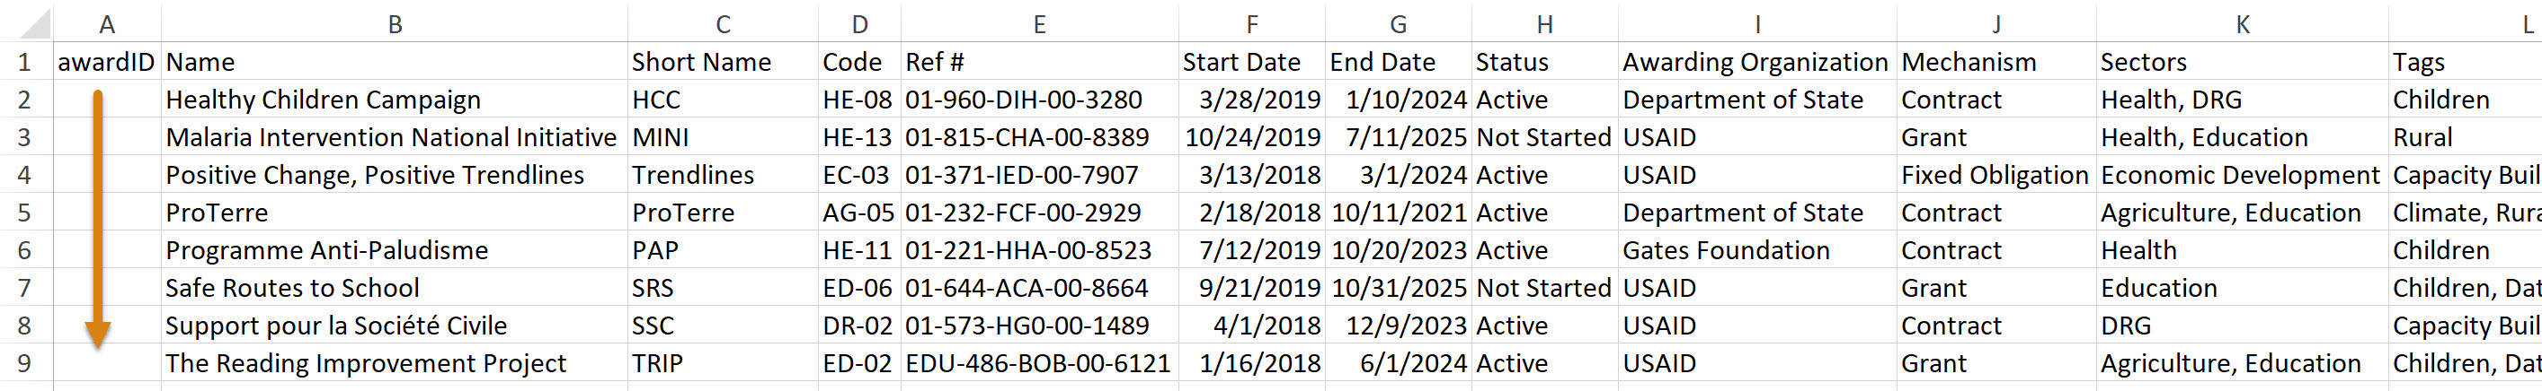Click the awardID header cell
Screen dimensions: 2542x391
[107, 62]
